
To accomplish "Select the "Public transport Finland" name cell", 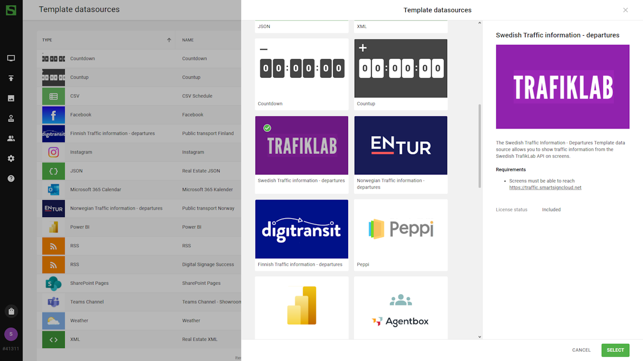I will (208, 133).
